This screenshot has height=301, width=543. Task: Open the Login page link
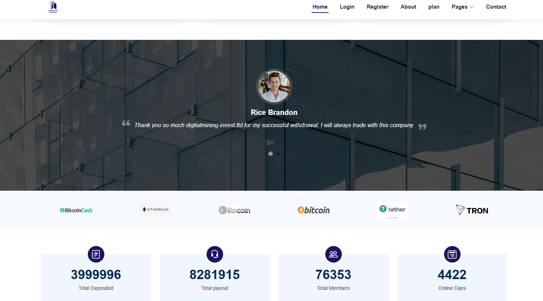[x=347, y=7]
